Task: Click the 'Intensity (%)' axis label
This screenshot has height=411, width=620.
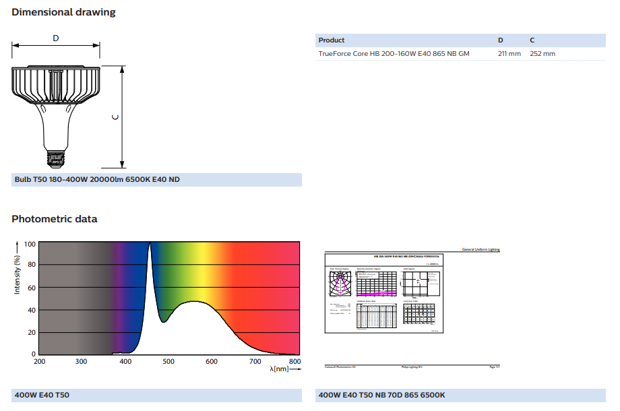Action: click(x=17, y=274)
